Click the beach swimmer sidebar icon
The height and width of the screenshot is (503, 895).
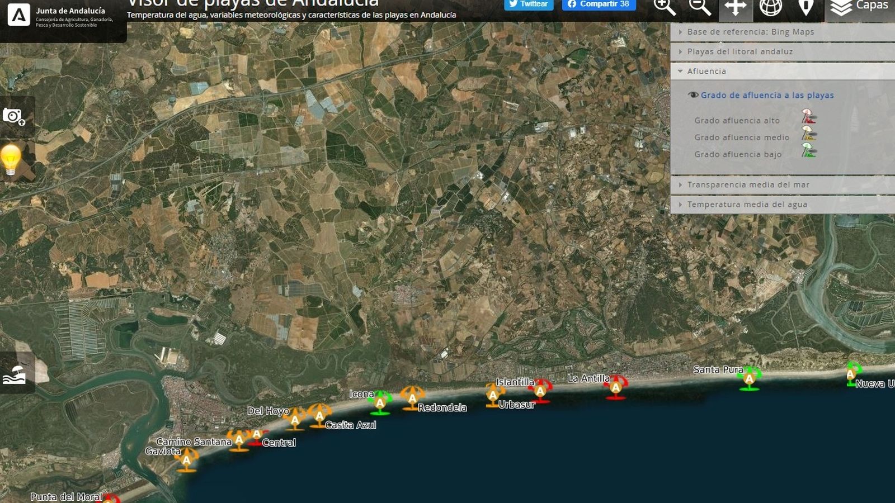pyautogui.click(x=15, y=374)
